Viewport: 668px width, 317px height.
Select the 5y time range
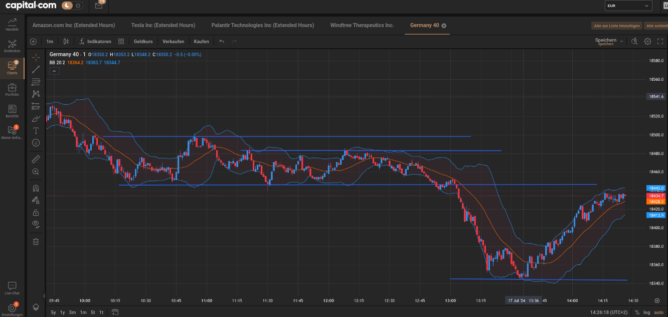pyautogui.click(x=53, y=312)
